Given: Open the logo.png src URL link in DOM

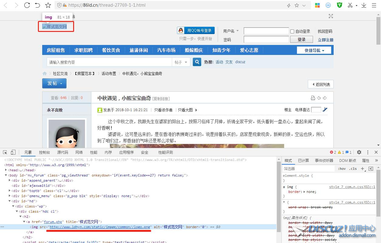Looking at the screenshot, I should (100, 227).
